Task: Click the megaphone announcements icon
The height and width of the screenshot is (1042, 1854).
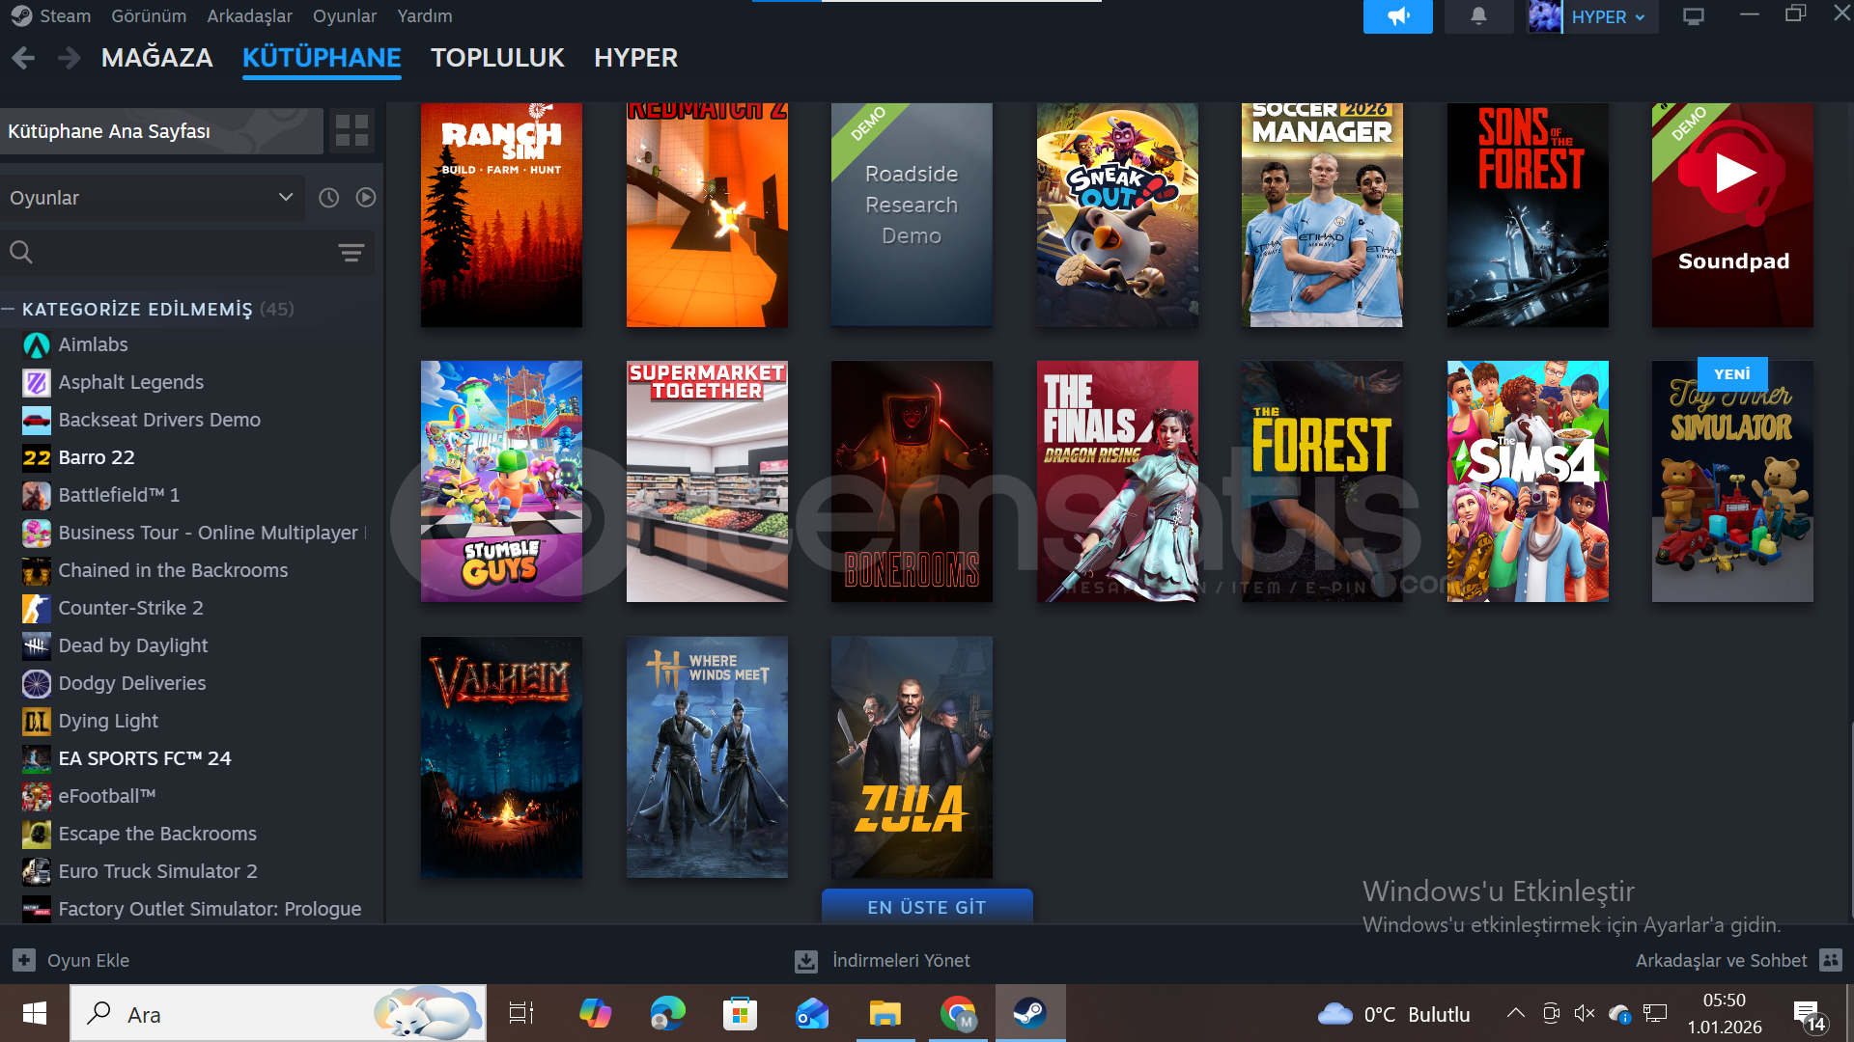Action: [x=1397, y=16]
